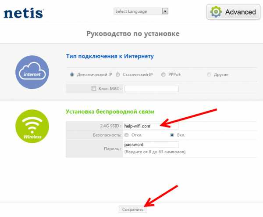
Task: Click the Select Language dropdown arrow
Action: (165, 11)
